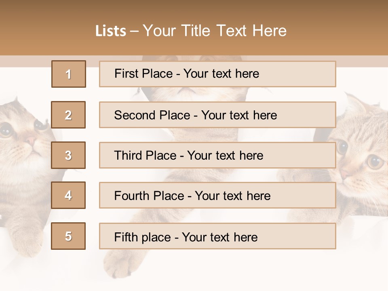The width and height of the screenshot is (388, 291).
Task: Click the number 1 box
Action: (69, 74)
